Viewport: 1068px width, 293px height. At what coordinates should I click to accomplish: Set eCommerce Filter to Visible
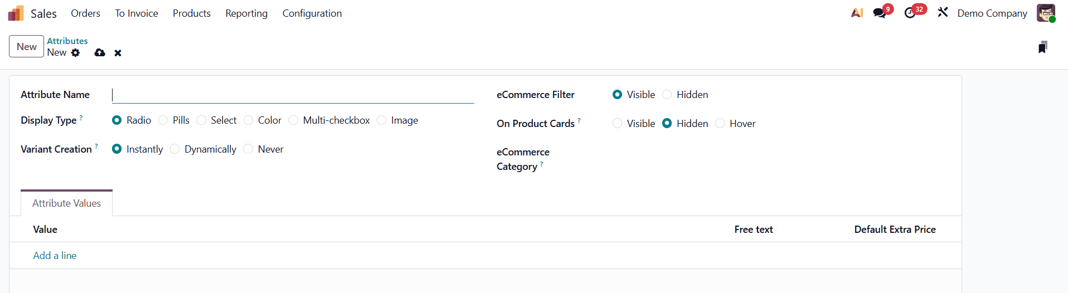(x=617, y=95)
